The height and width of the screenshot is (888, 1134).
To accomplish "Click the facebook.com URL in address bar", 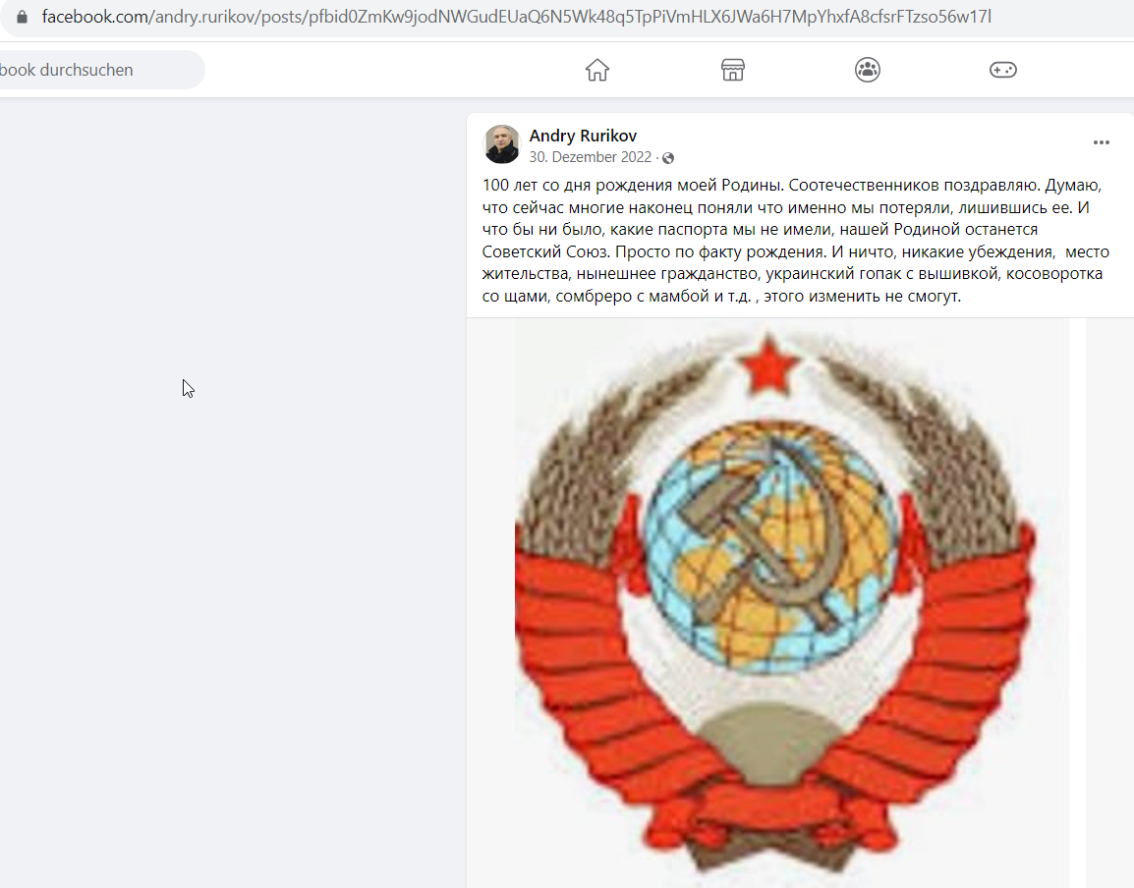I will pyautogui.click(x=516, y=17).
